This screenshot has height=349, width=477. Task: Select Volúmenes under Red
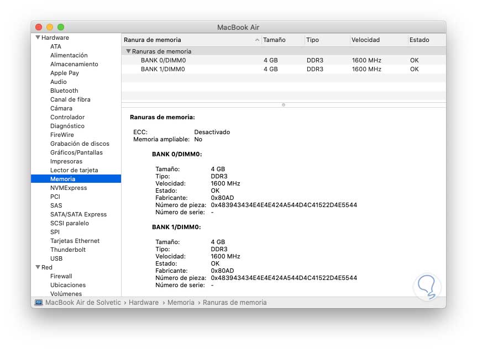[x=66, y=294]
